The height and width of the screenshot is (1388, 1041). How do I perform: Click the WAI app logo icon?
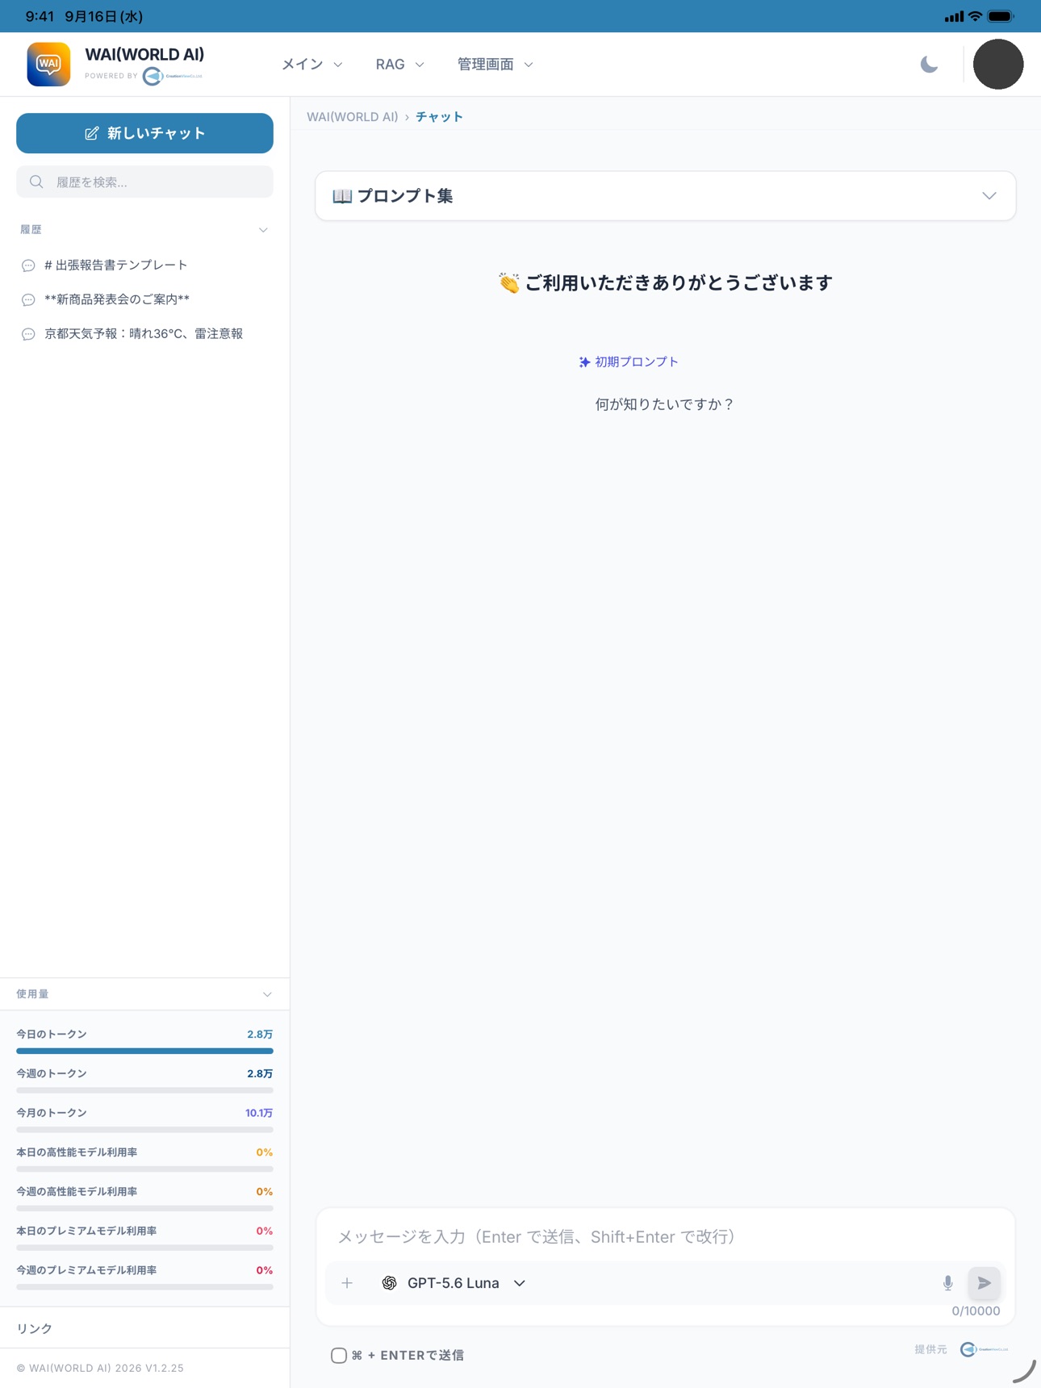[48, 64]
